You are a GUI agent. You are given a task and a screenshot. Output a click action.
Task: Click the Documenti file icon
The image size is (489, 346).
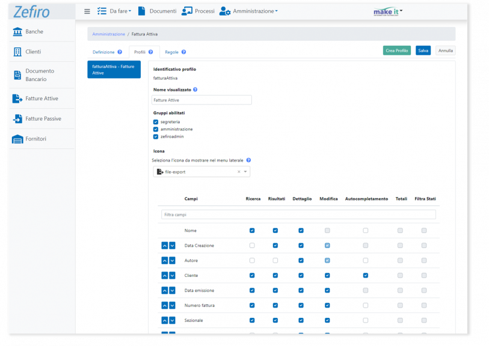(x=141, y=11)
